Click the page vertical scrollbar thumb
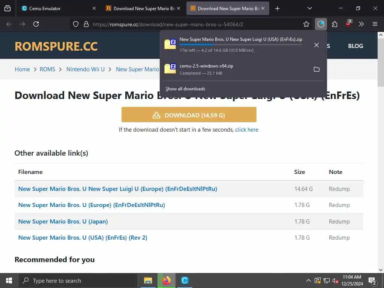Screen dimensions: 384x288 coord(381,62)
